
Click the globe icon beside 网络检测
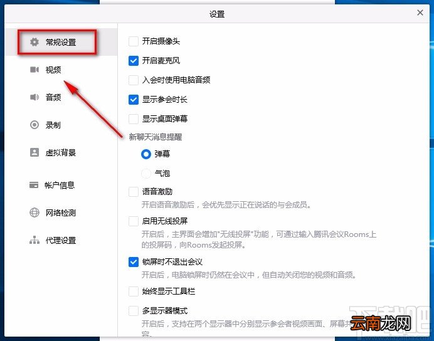click(x=34, y=212)
